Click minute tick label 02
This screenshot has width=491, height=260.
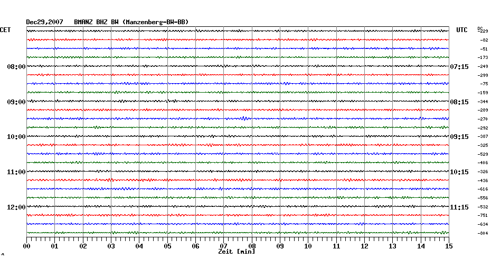(83, 246)
